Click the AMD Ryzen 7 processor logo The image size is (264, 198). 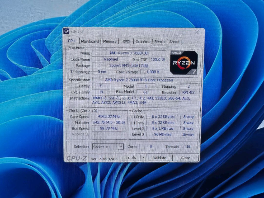coord(183,63)
